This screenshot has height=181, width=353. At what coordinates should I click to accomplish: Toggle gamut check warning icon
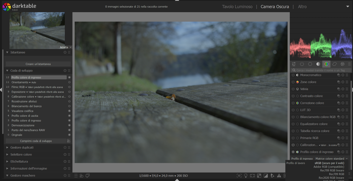click(279, 176)
